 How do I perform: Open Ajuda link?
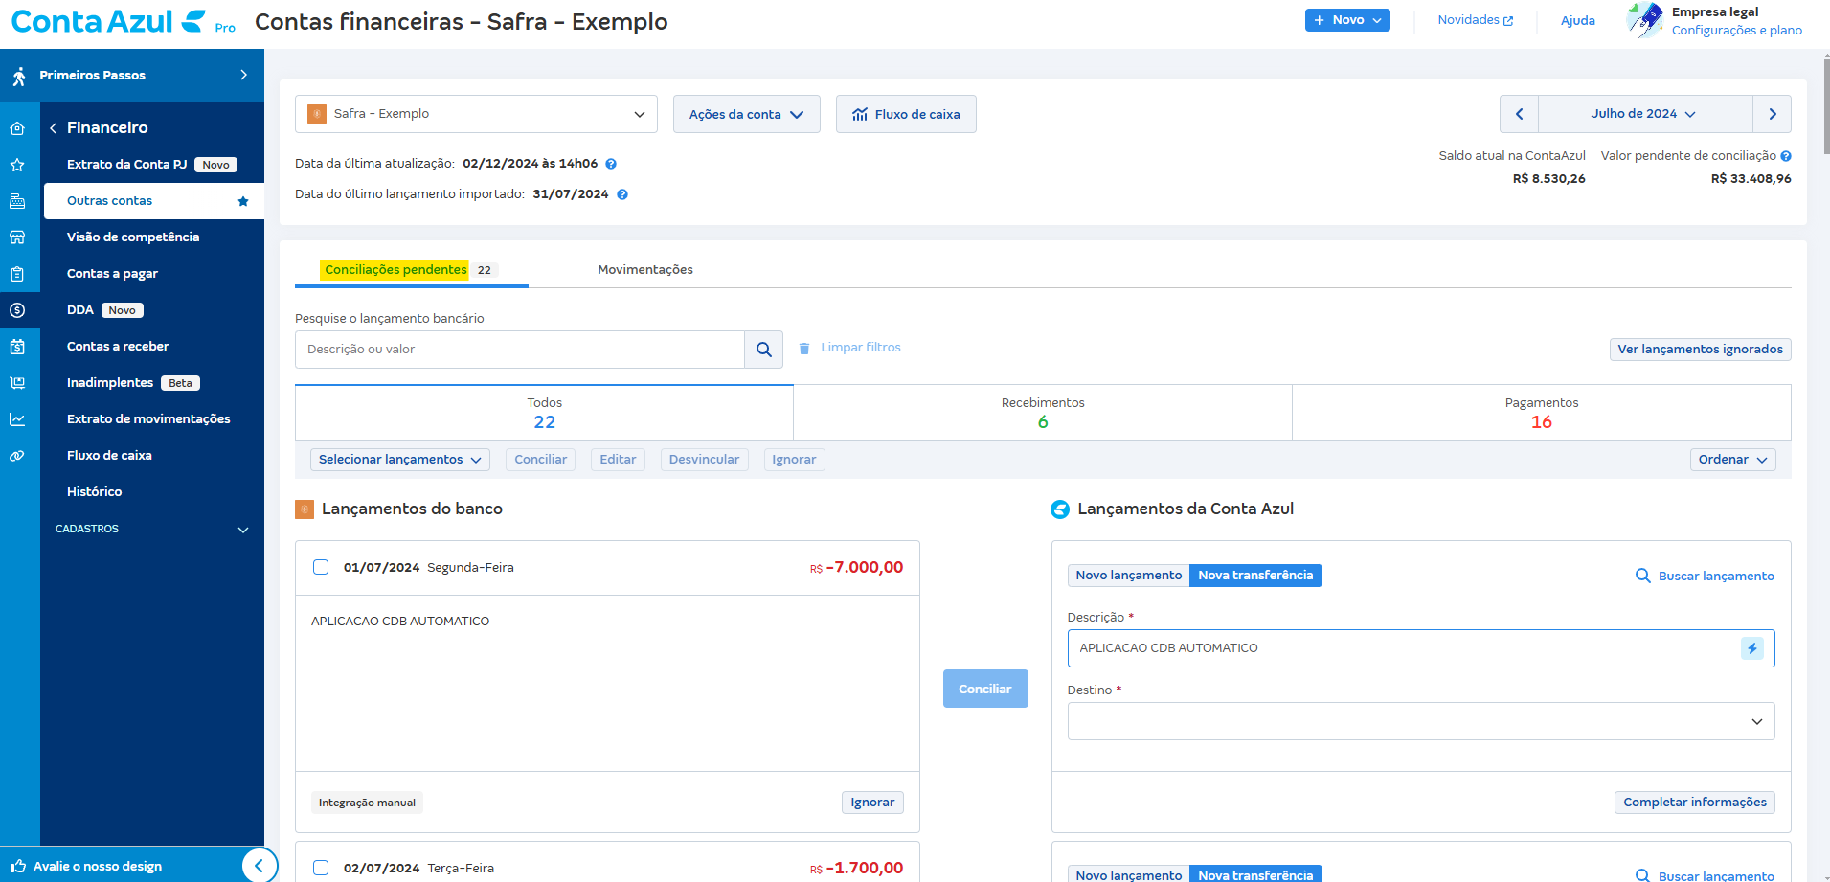point(1577,20)
